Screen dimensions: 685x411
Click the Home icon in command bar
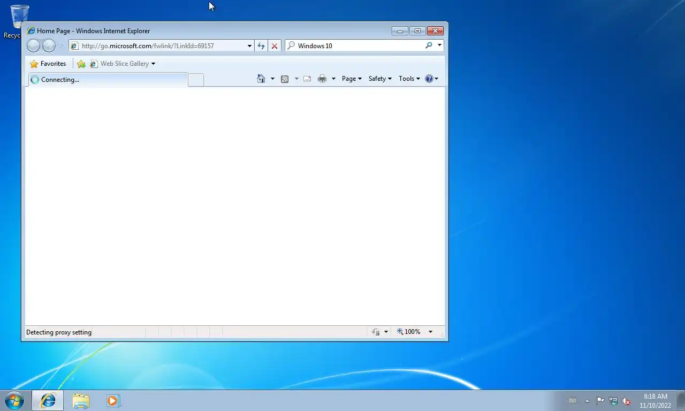click(261, 79)
